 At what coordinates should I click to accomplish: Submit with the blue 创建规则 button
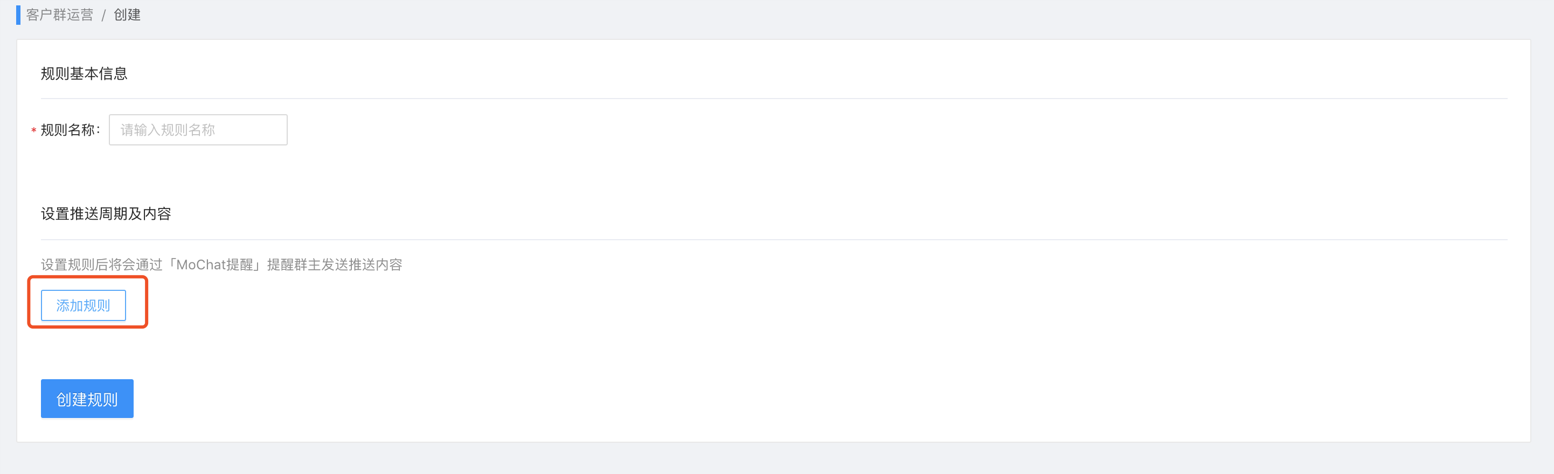(87, 399)
